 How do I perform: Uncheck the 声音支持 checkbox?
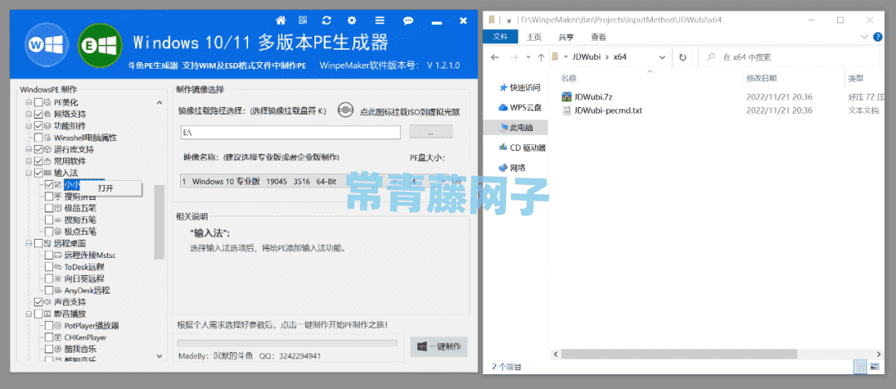tap(38, 302)
